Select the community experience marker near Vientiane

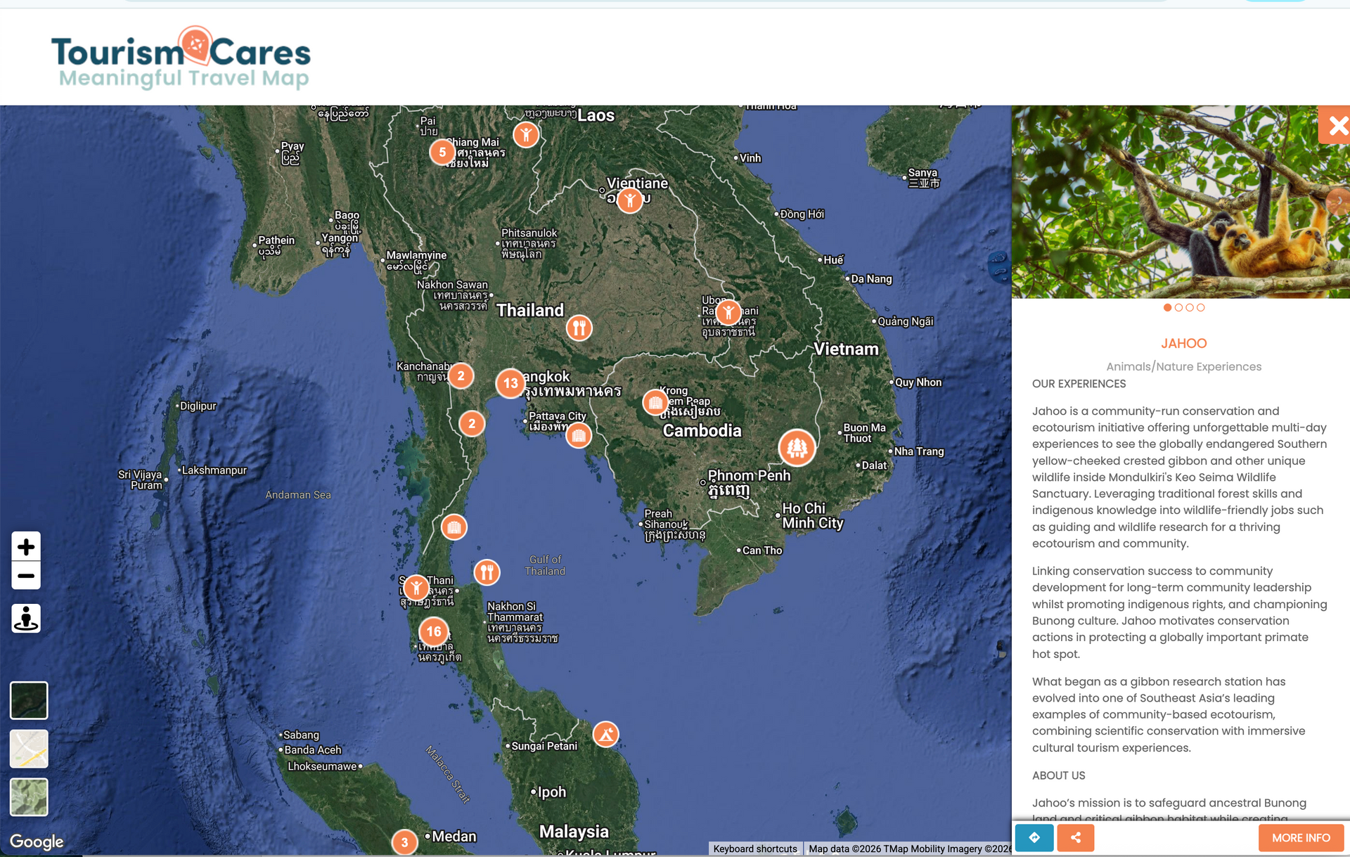coord(629,199)
